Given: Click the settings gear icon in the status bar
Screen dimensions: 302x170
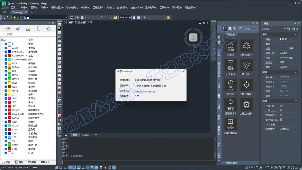Looking at the screenshot, I should [284, 167].
